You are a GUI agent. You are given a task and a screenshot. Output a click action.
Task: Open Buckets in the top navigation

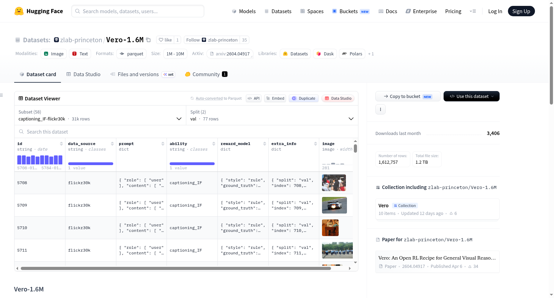tap(351, 11)
